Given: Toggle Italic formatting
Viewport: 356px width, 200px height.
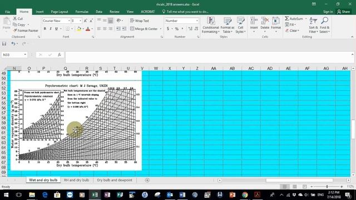Looking at the screenshot, I should point(51,29).
